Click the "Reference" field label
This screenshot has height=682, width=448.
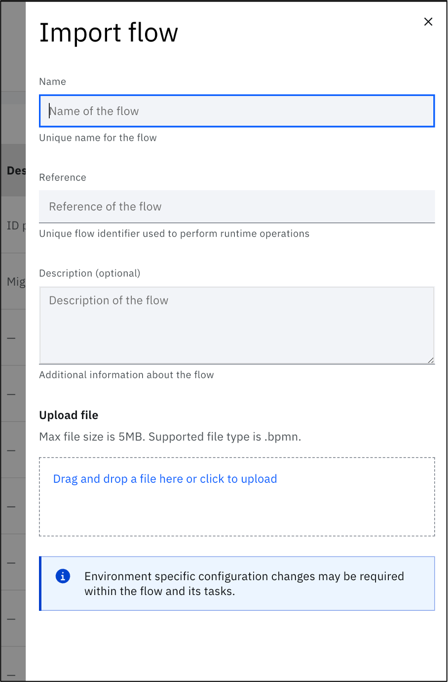point(63,177)
